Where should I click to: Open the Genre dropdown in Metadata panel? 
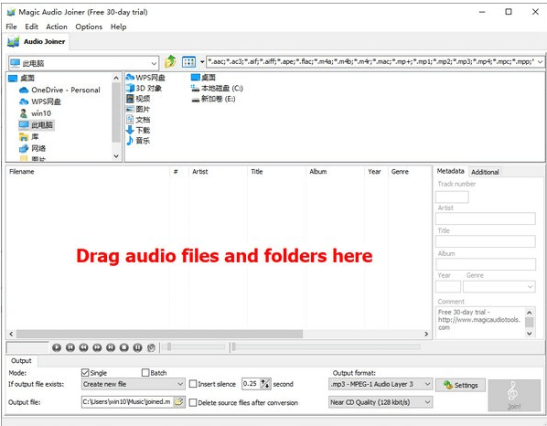(499, 286)
